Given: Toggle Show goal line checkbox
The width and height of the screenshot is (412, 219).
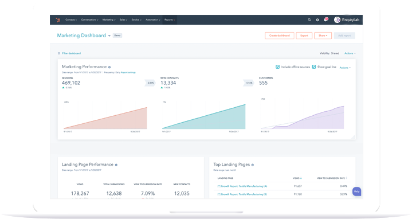Looking at the screenshot, I should point(314,67).
